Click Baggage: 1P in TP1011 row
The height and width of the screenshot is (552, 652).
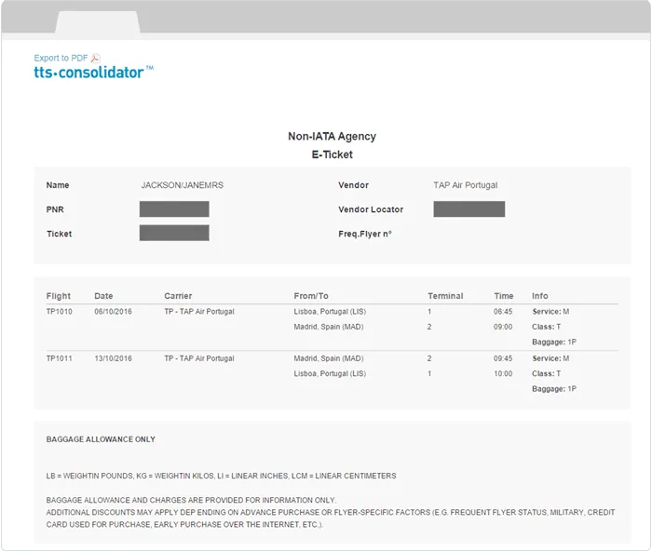tap(554, 389)
